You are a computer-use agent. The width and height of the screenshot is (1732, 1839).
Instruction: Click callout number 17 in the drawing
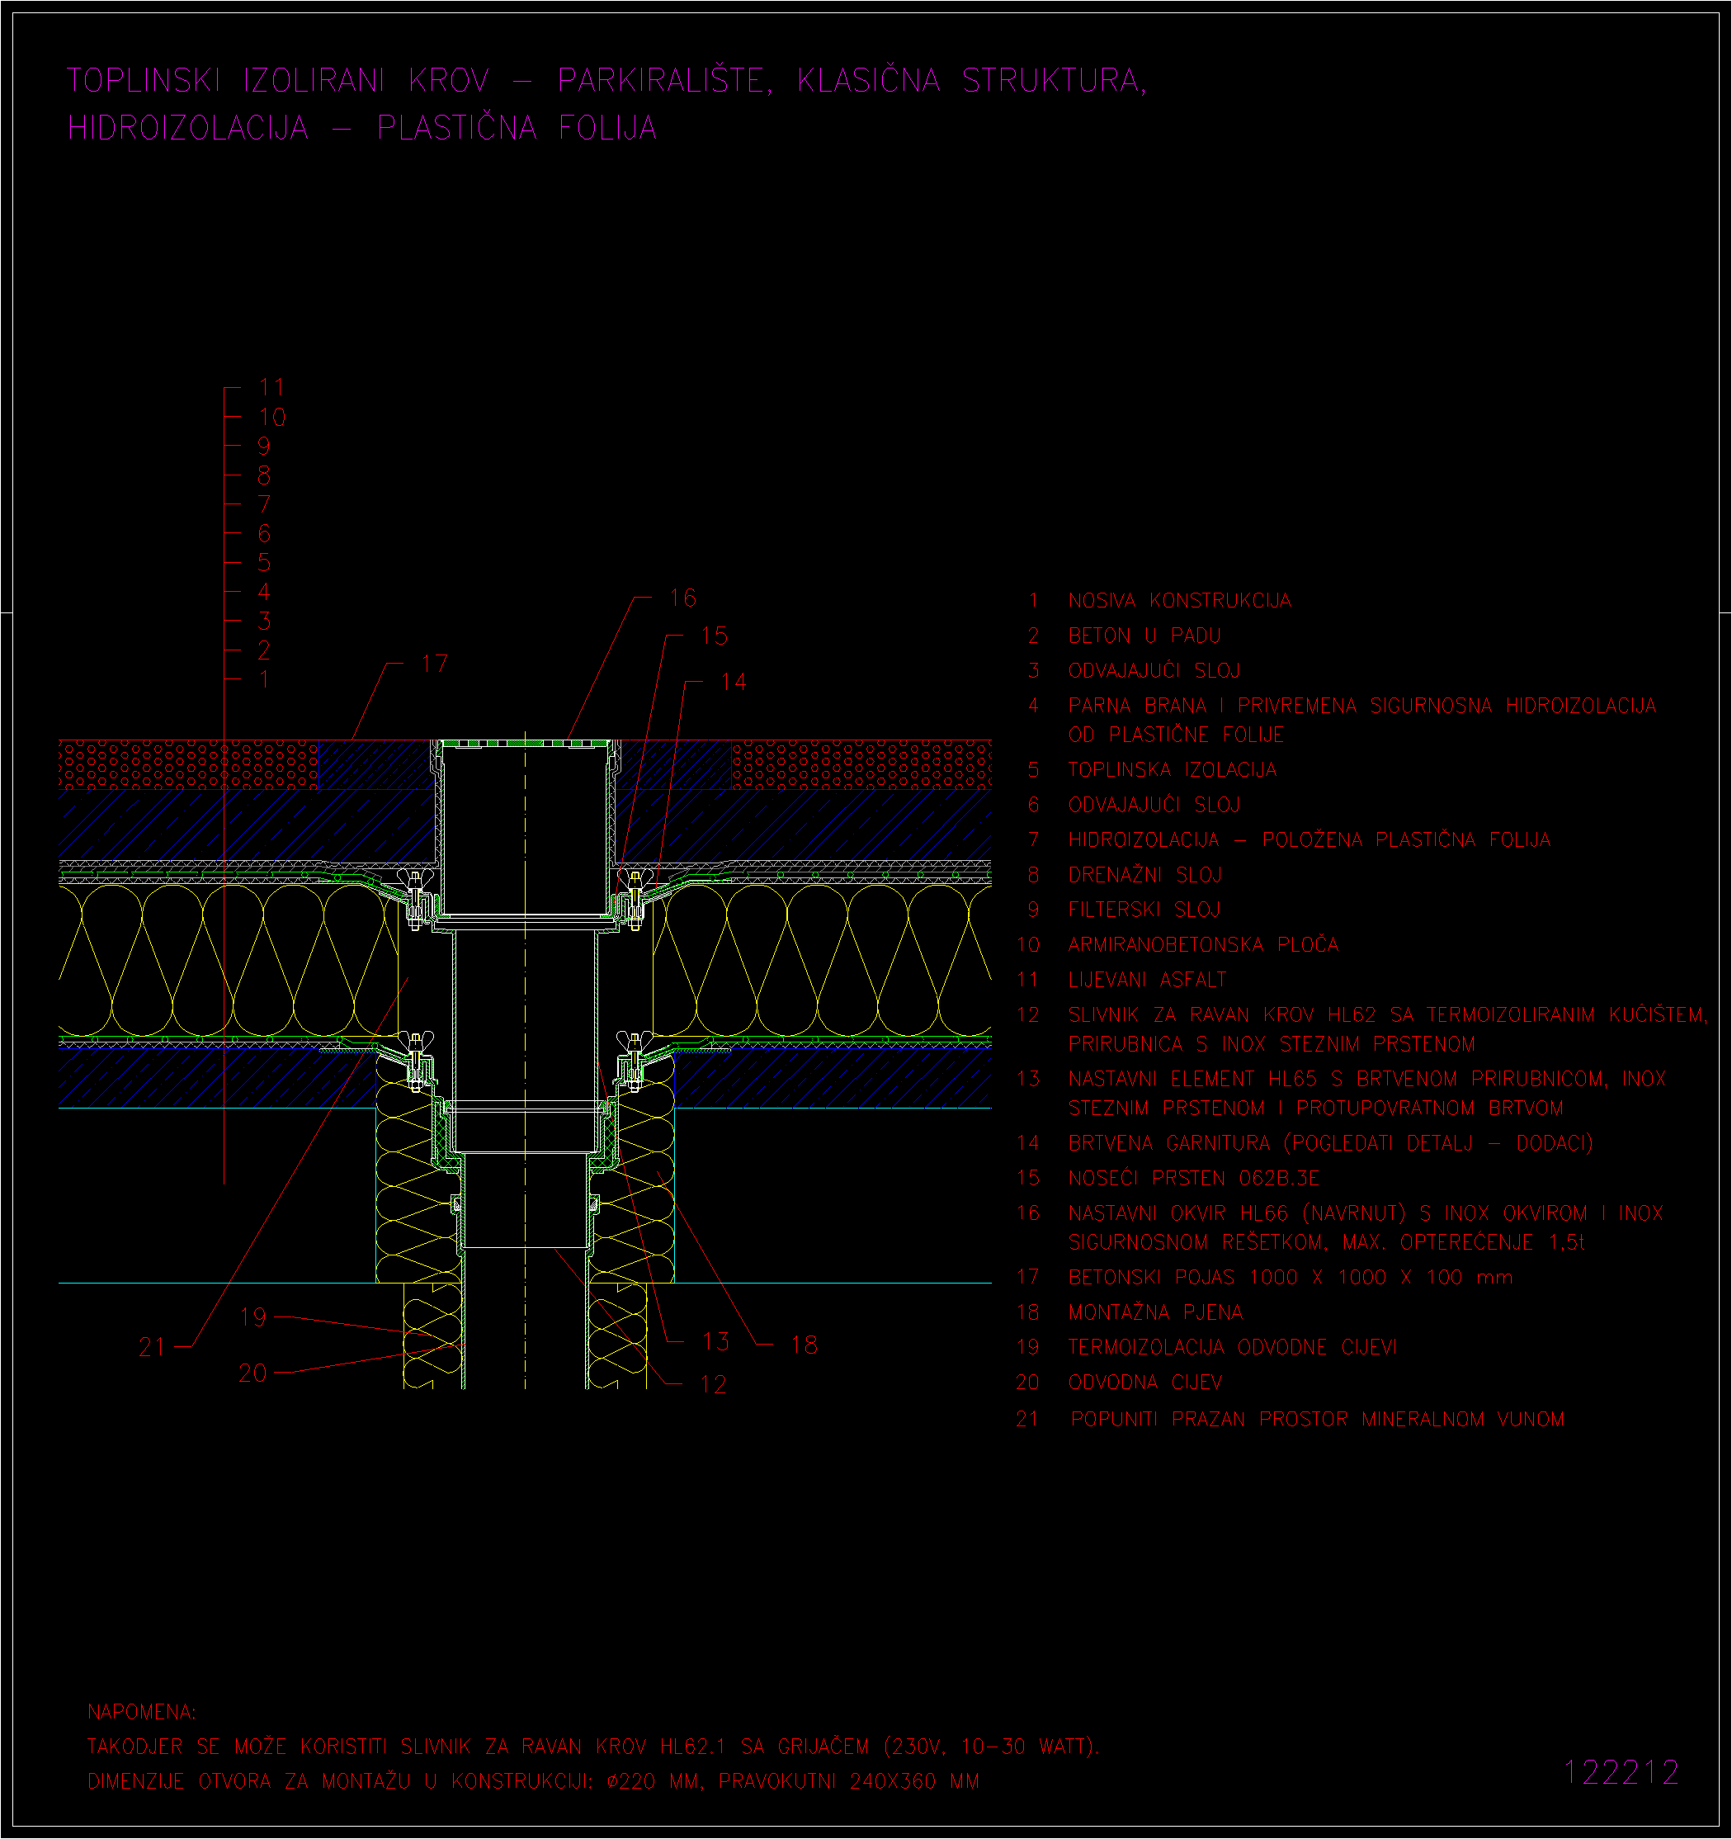434,664
